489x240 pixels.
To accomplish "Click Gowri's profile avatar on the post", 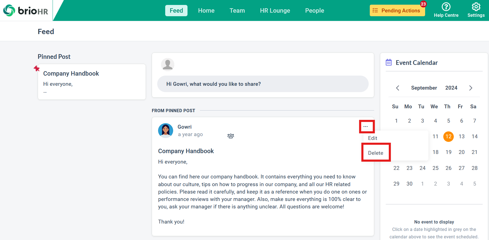I will point(165,131).
